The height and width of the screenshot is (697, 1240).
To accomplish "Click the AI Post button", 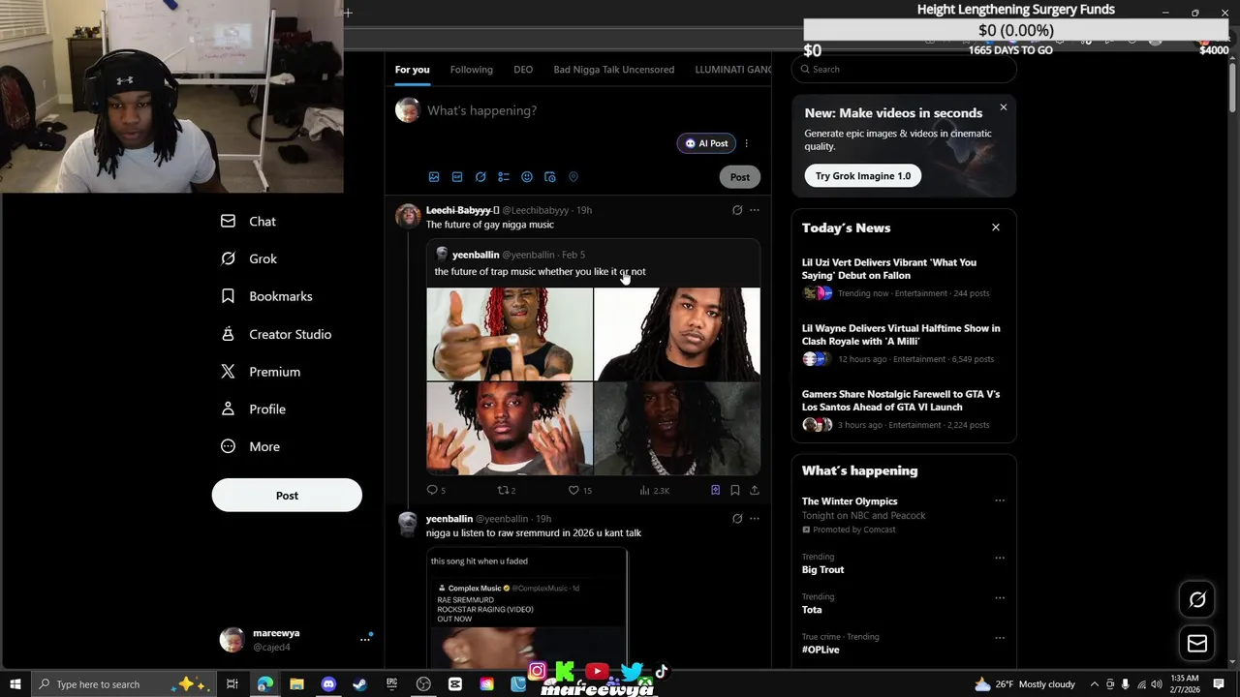I will coord(706,143).
